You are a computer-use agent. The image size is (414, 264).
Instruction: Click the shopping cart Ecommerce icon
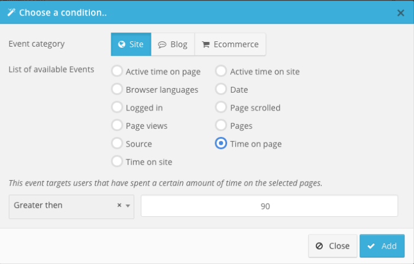click(x=206, y=44)
